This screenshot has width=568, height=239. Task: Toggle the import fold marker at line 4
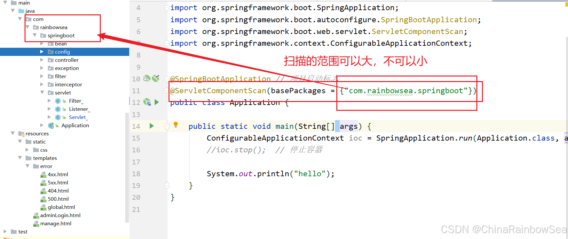pyautogui.click(x=167, y=8)
